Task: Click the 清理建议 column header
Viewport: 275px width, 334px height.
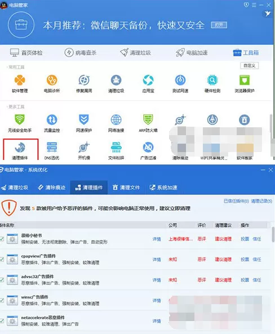Action: pyautogui.click(x=223, y=225)
